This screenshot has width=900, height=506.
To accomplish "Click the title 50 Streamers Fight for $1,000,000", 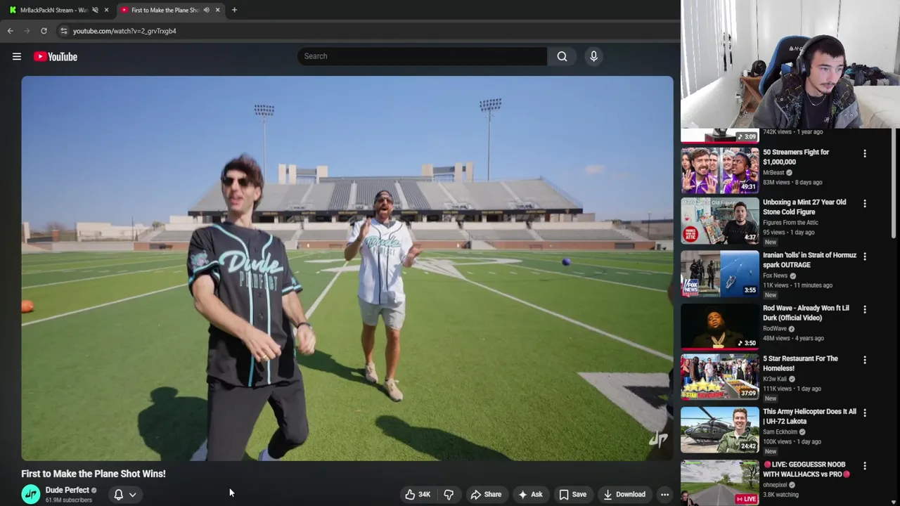I will [796, 157].
